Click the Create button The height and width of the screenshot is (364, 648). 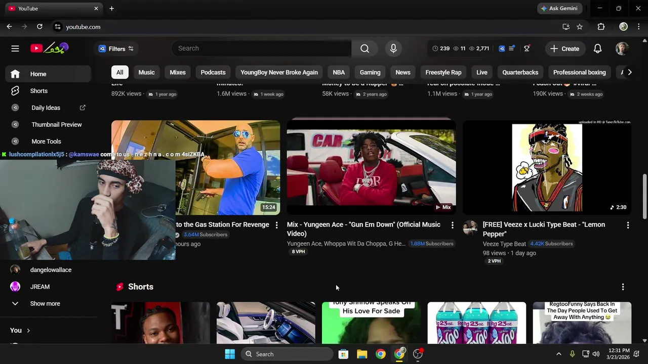pos(564,49)
